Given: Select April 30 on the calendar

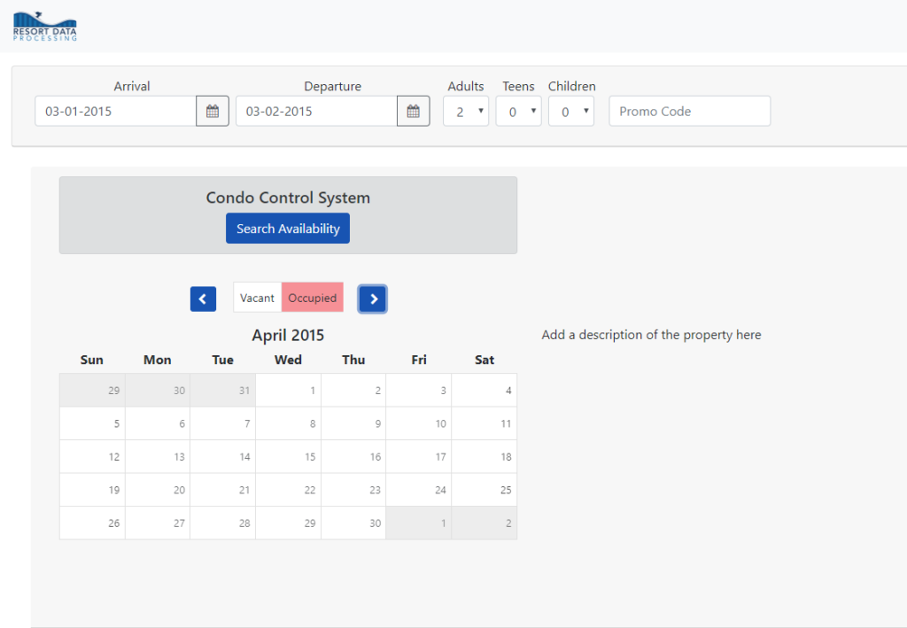Looking at the screenshot, I should click(353, 523).
